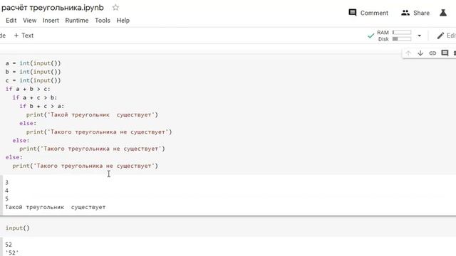456x256 pixels.
Task: Click the notebook title расчёт треугольника.ipynb
Action: (x=52, y=8)
